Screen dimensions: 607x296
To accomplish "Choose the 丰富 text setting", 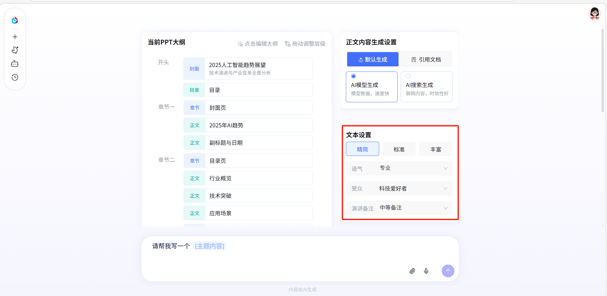I will (436, 149).
